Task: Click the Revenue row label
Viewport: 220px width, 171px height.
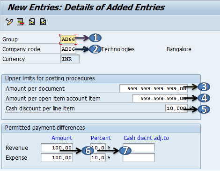Action: tap(17, 148)
